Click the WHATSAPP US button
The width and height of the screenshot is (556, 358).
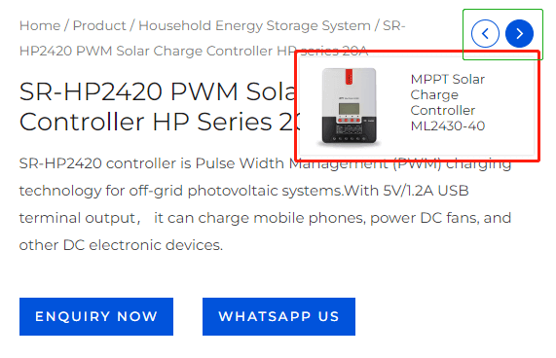coord(278,316)
